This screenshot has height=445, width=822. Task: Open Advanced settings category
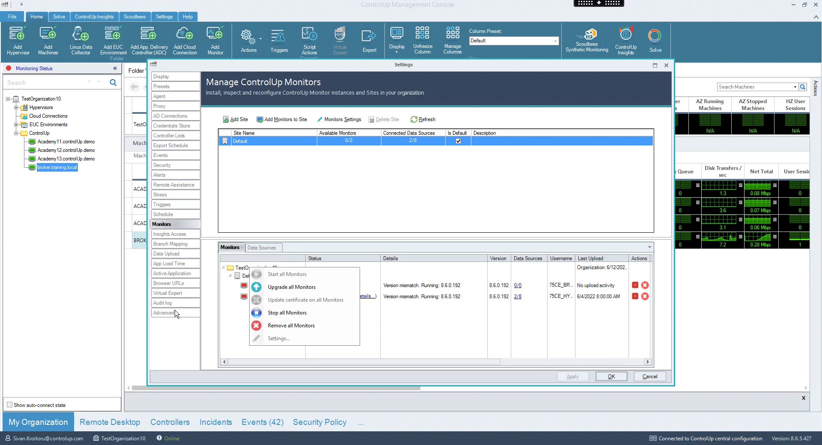(175, 313)
